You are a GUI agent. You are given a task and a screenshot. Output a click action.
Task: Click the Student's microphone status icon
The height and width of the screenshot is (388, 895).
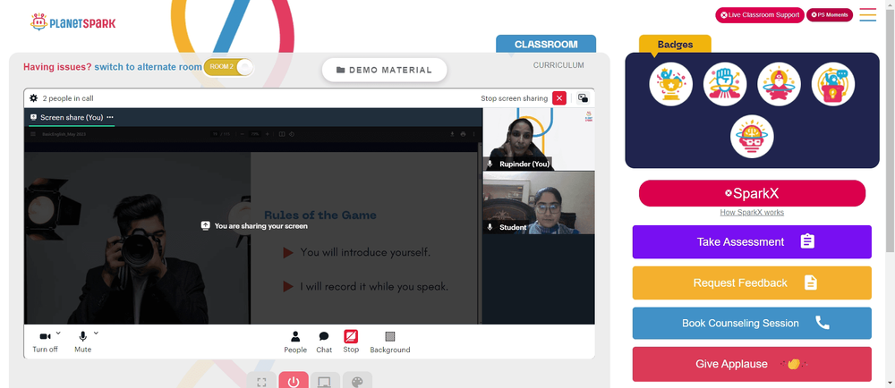click(490, 227)
